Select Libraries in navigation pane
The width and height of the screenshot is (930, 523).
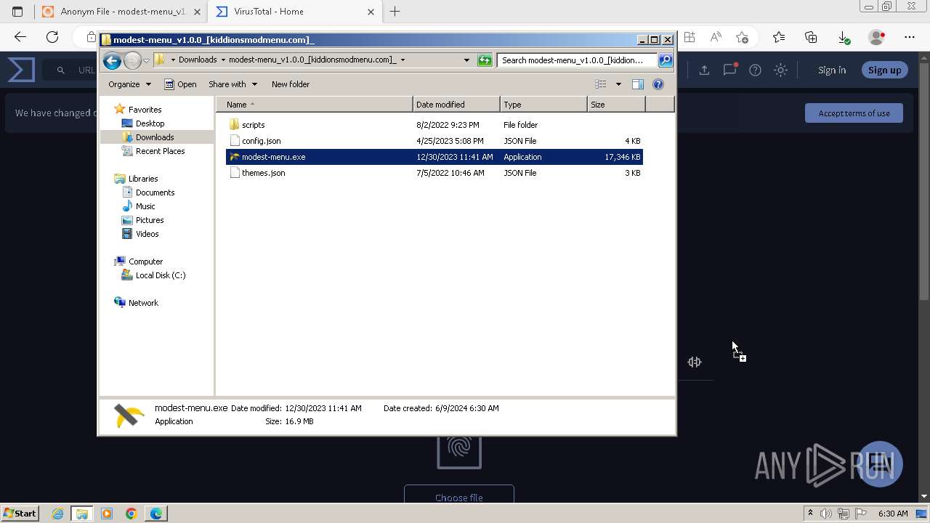[142, 179]
